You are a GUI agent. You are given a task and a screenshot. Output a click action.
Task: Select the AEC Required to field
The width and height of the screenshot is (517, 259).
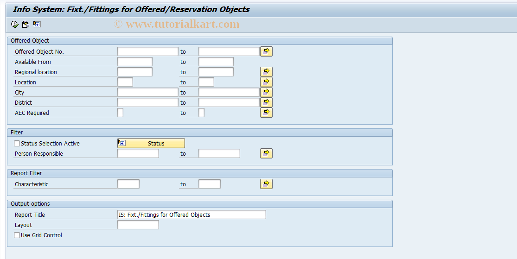pyautogui.click(x=201, y=113)
